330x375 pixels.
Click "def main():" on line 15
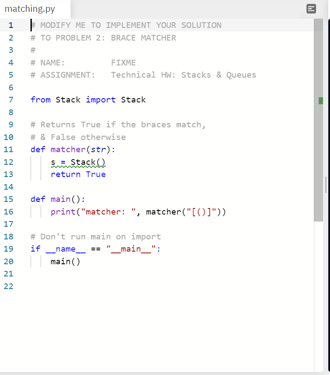58,199
